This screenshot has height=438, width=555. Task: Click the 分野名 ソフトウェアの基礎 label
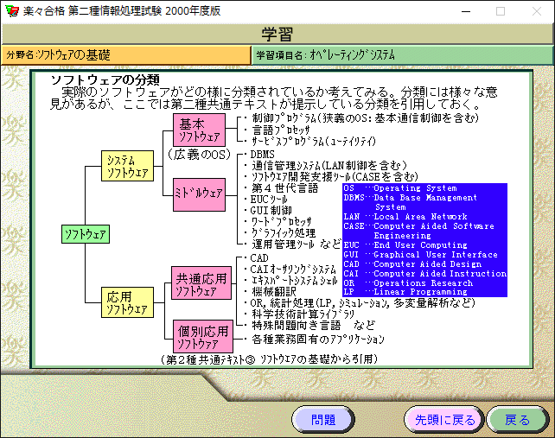[x=126, y=55]
